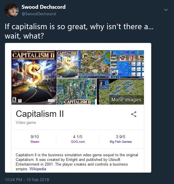Image resolution: width=174 pixels, height=184 pixels.
Task: Click the 9/10 Steam score
Action: (x=35, y=137)
